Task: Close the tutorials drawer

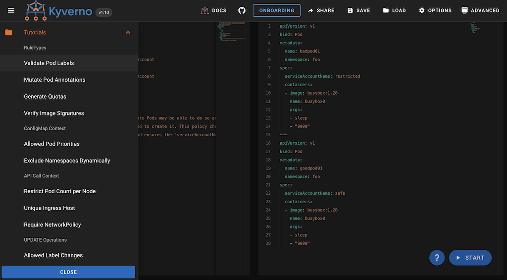Action: (68, 272)
